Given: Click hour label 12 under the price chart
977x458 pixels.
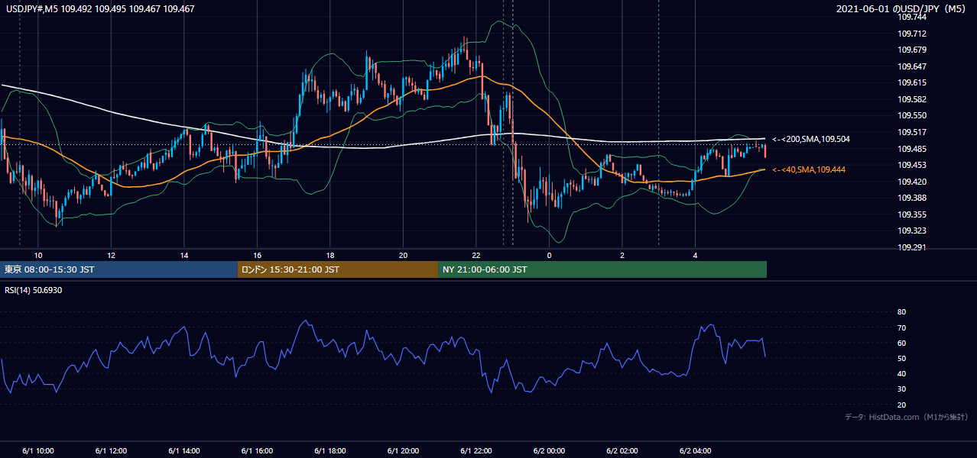Looking at the screenshot, I should point(112,255).
